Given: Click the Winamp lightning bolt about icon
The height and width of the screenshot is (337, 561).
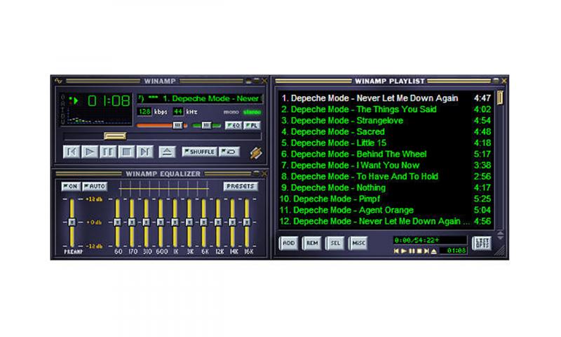Looking at the screenshot, I should (x=256, y=153).
